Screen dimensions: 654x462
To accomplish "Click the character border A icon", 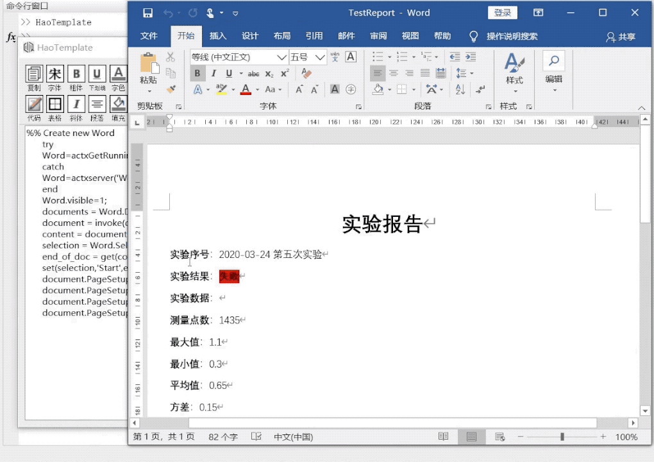I will [351, 56].
